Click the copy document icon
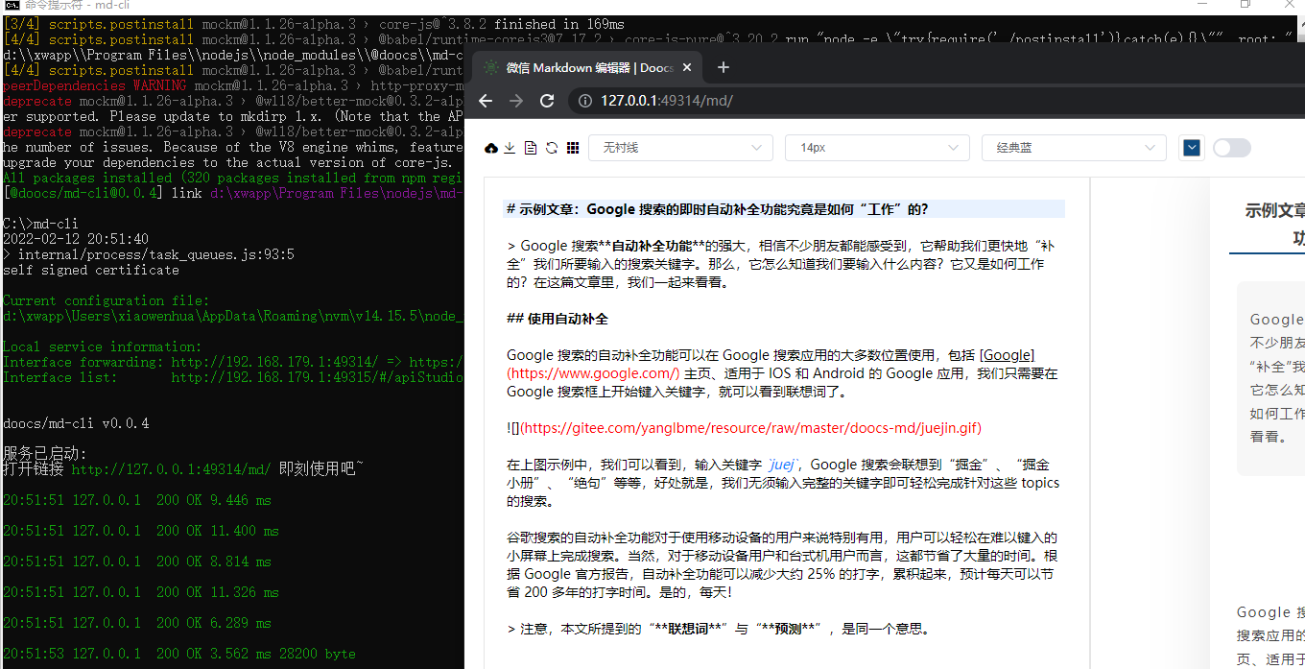The width and height of the screenshot is (1305, 669). click(531, 148)
